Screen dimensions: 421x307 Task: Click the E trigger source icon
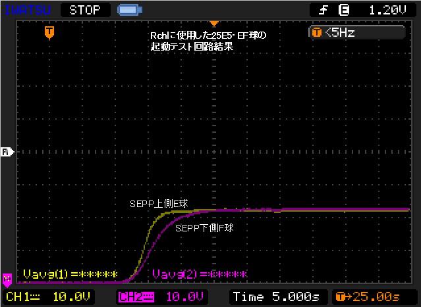[x=344, y=11]
